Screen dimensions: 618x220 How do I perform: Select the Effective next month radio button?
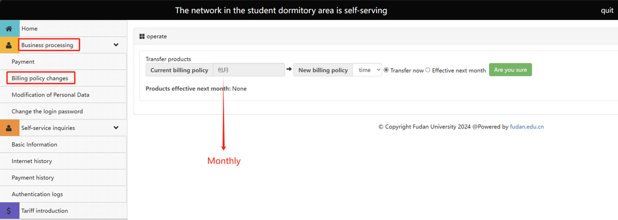click(x=428, y=70)
